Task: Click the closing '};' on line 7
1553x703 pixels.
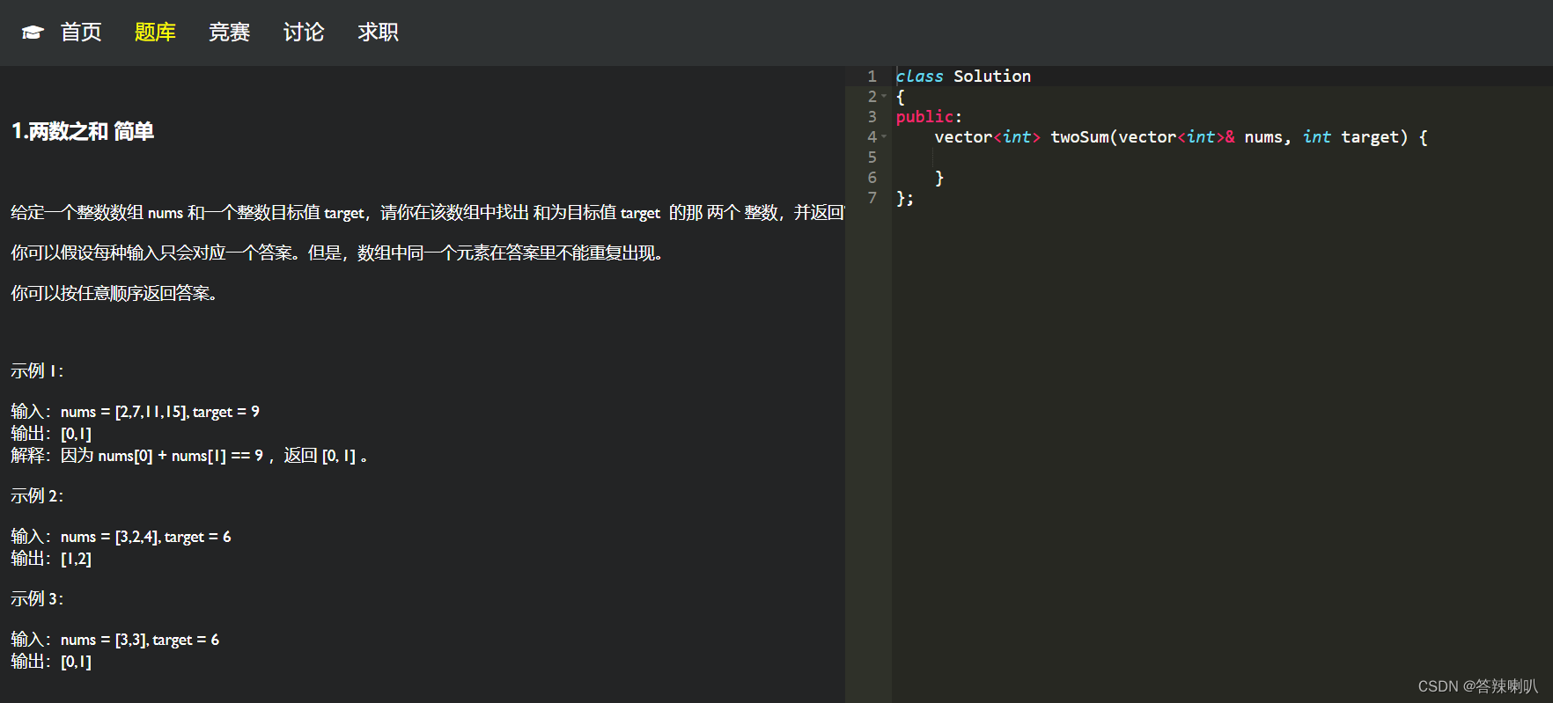Action: pos(905,198)
